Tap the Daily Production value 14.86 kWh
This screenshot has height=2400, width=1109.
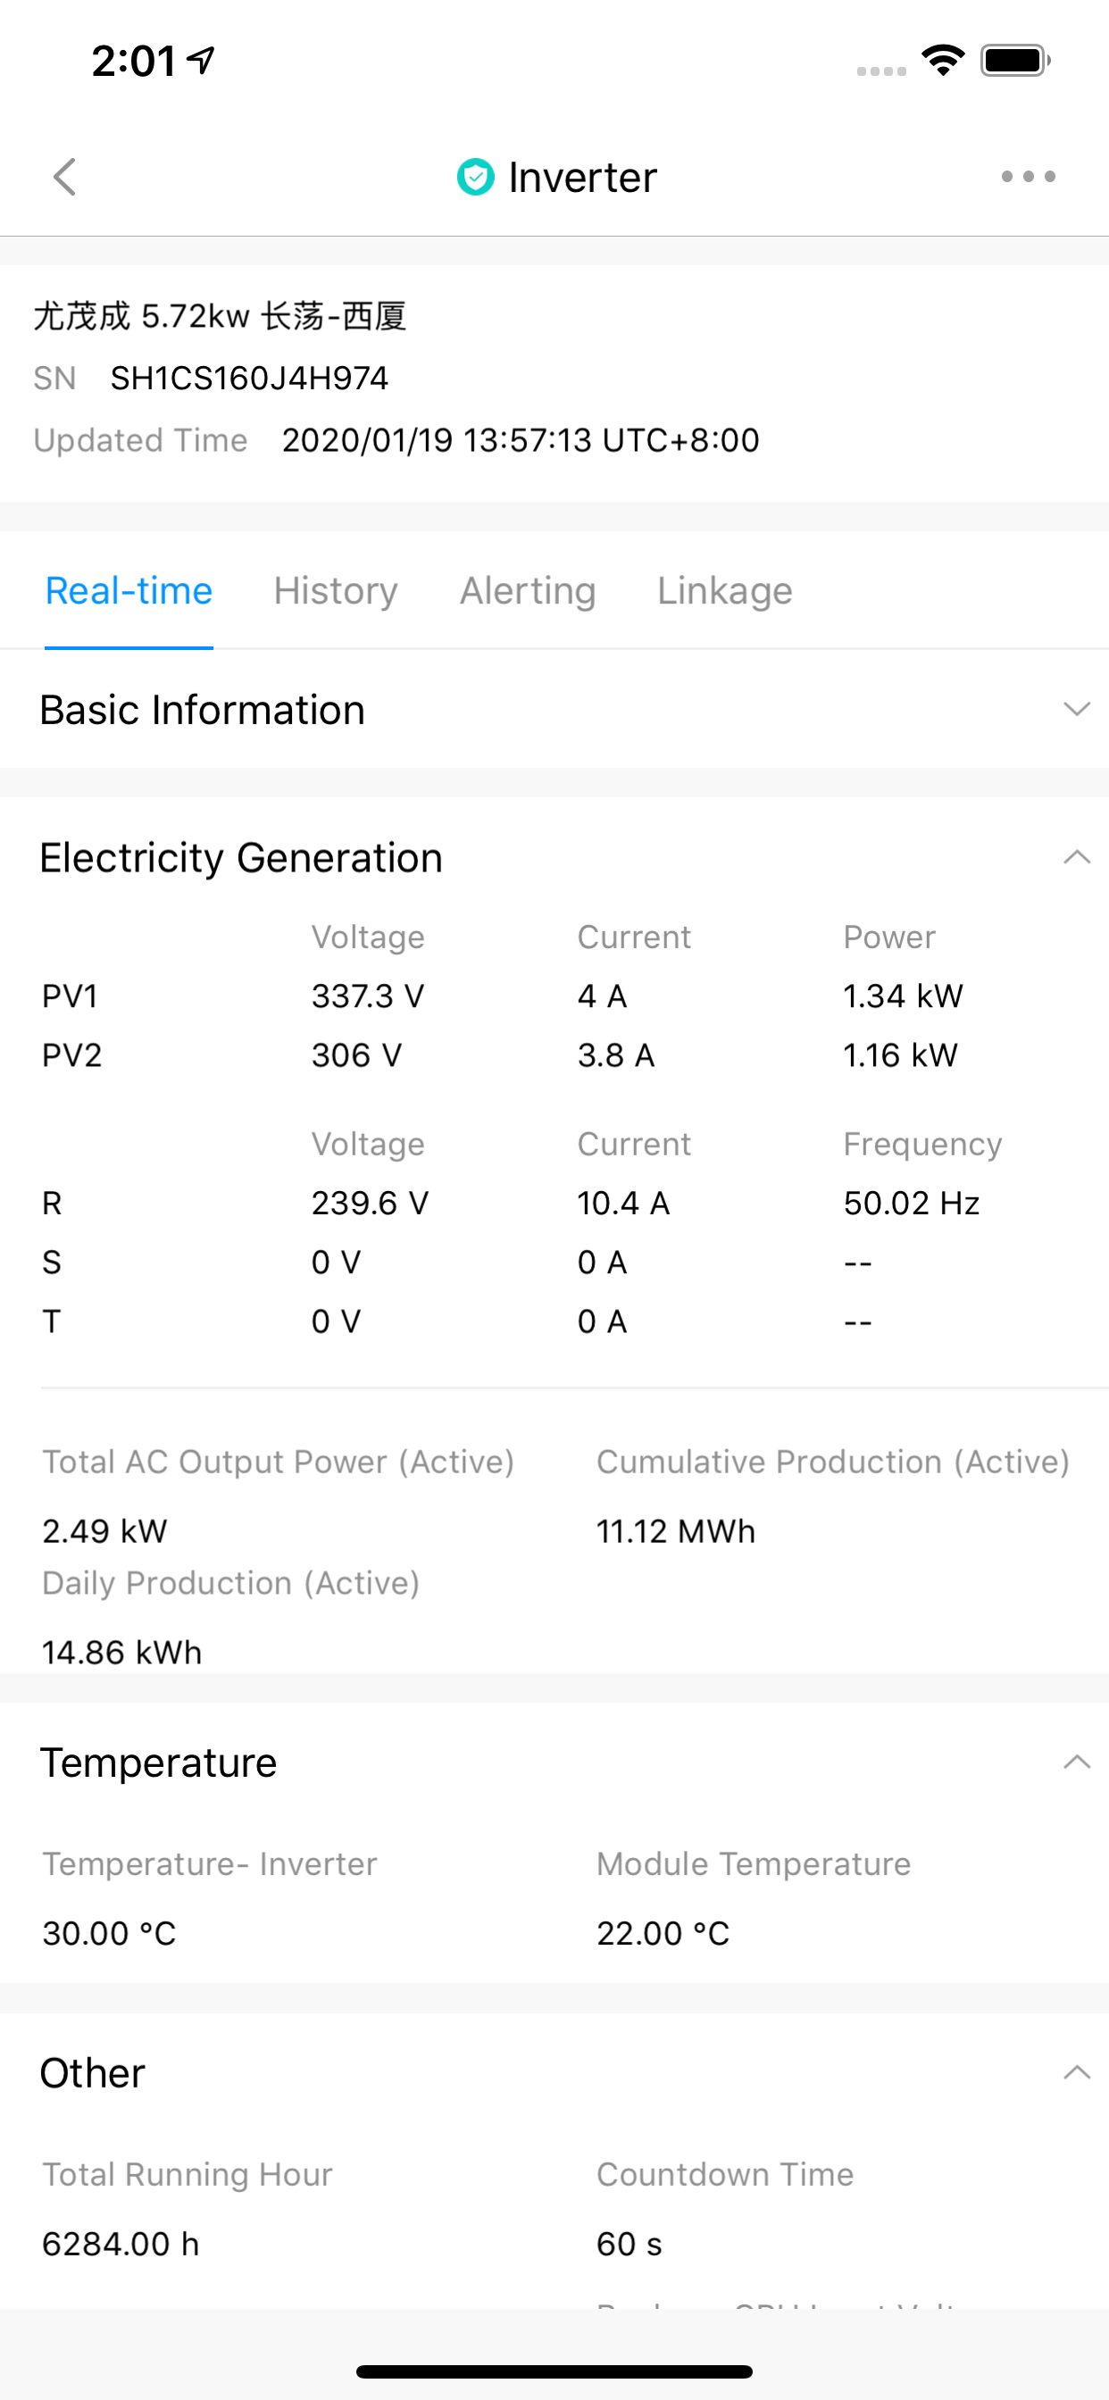[122, 1652]
